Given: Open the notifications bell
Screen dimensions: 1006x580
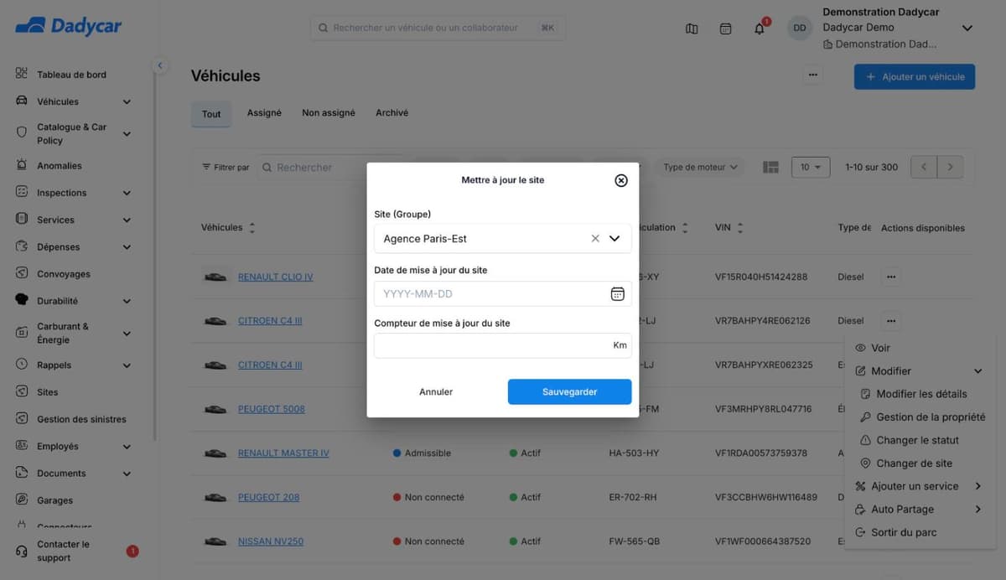Looking at the screenshot, I should point(760,28).
